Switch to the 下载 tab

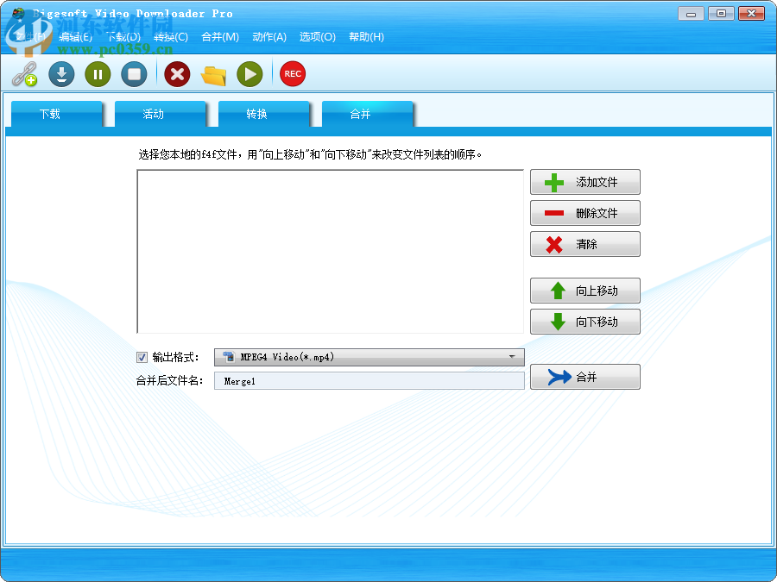point(56,113)
